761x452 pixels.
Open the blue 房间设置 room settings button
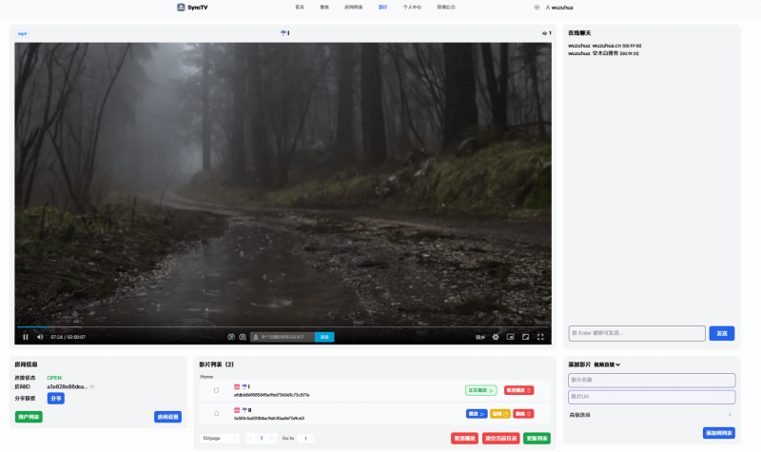(x=168, y=417)
